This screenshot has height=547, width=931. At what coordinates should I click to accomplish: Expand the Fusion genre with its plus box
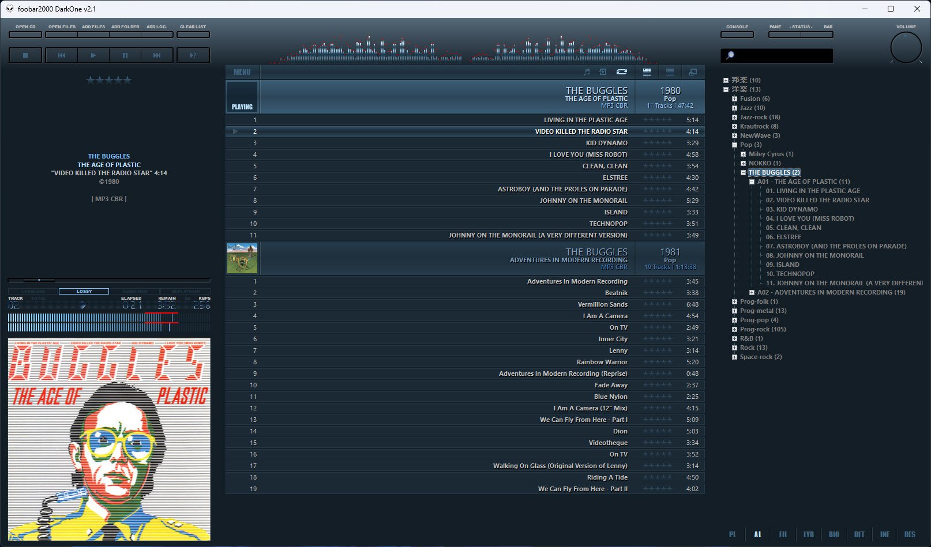734,99
